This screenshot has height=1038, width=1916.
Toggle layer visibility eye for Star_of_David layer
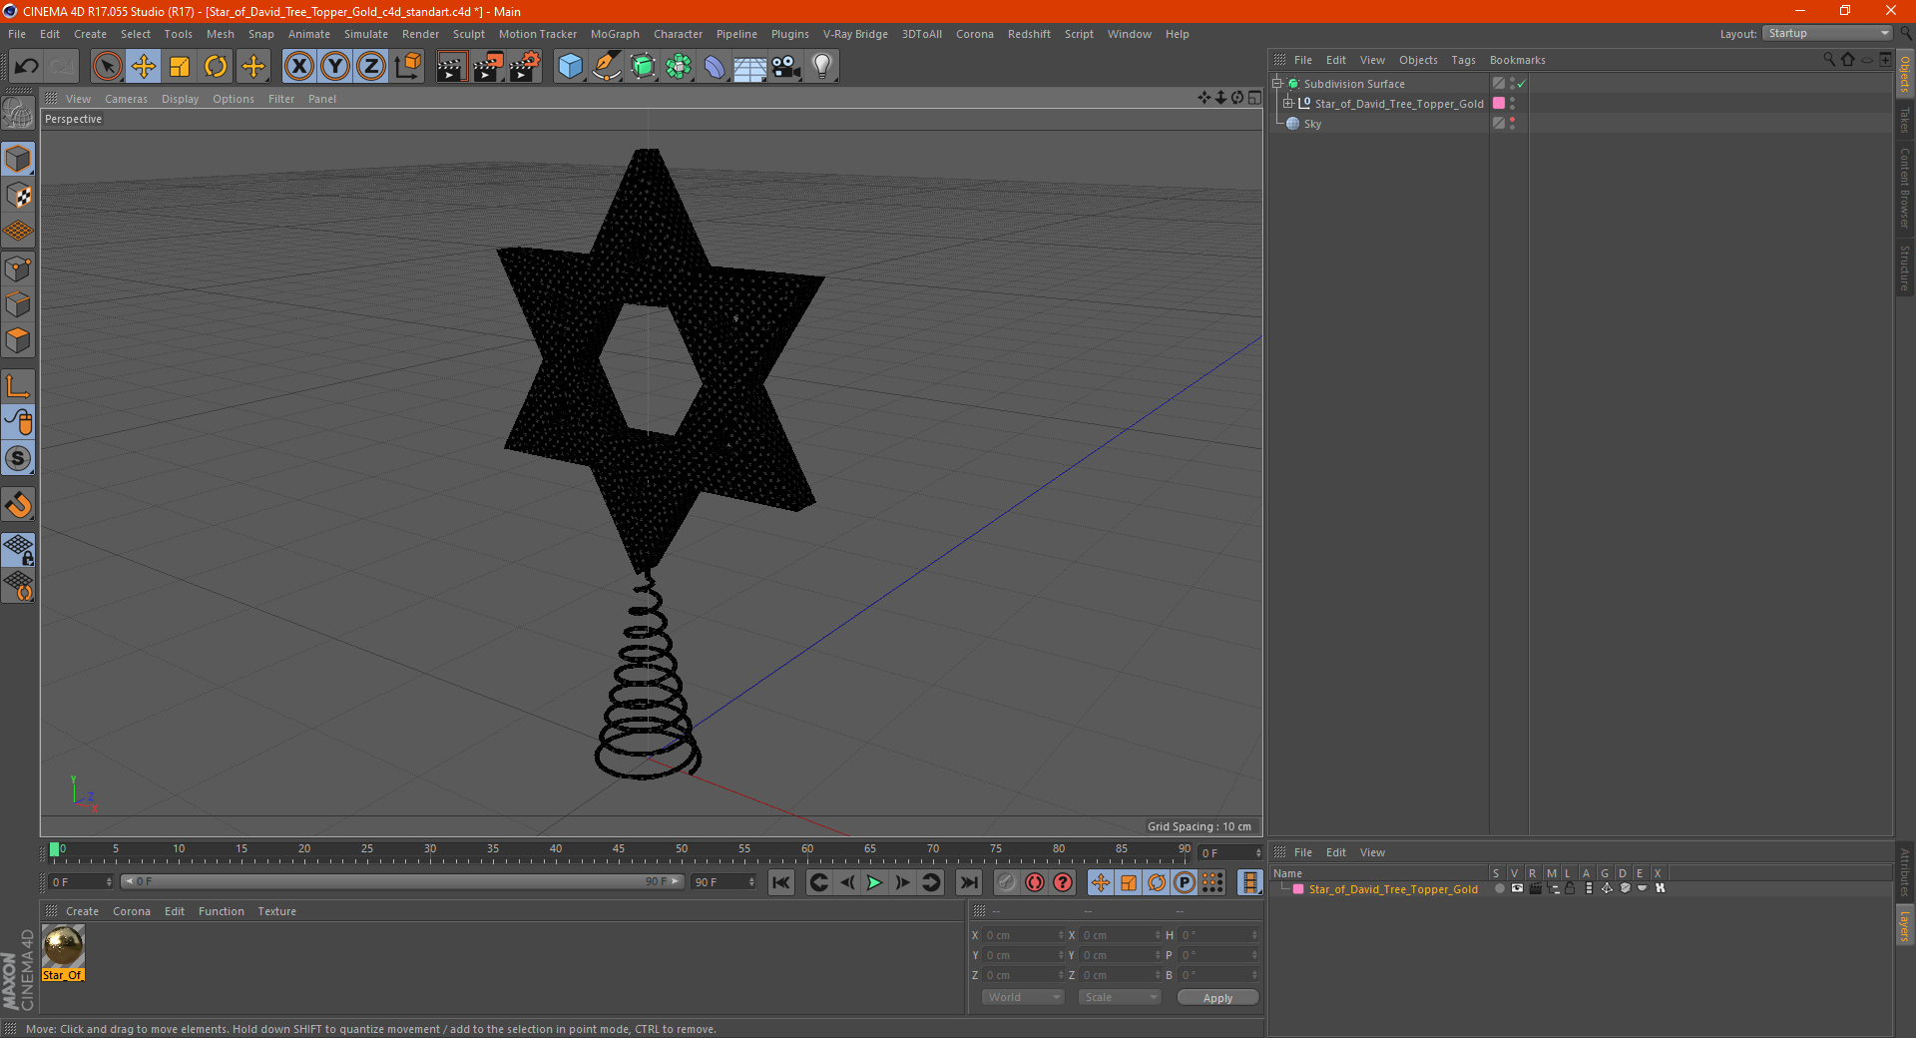1517,888
